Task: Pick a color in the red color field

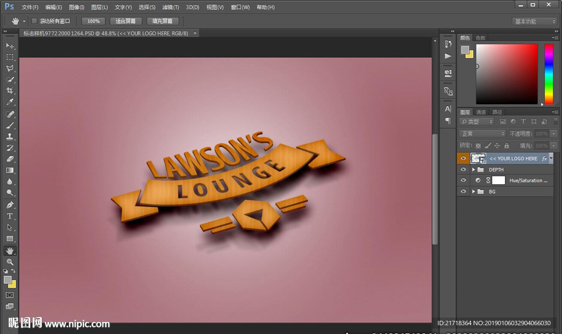Action: [507, 74]
